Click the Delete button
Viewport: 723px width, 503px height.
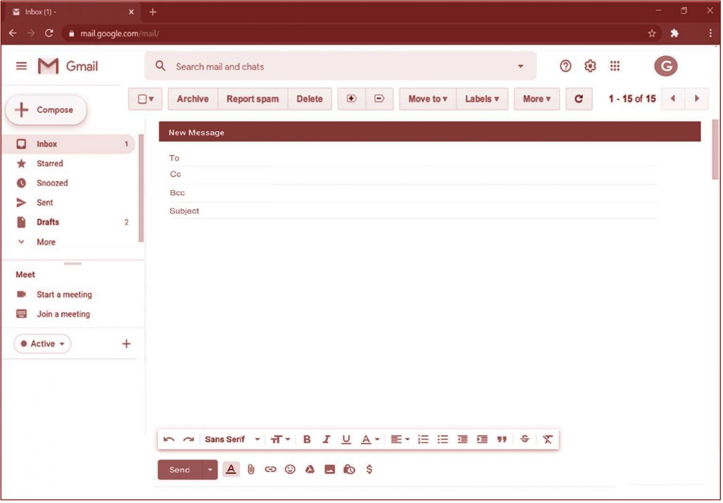click(310, 99)
